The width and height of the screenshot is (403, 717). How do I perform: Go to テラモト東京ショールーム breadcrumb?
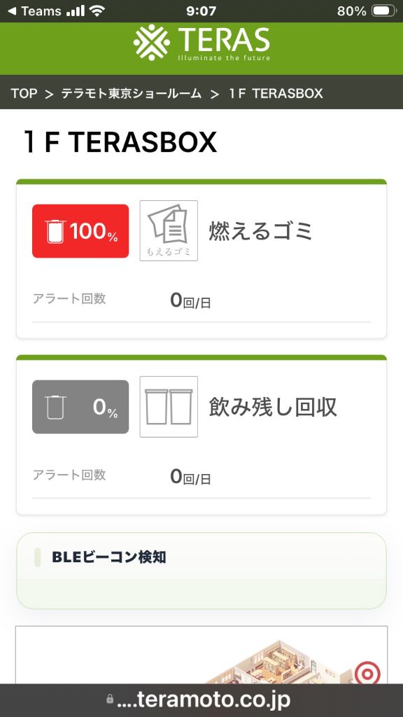coord(131,93)
